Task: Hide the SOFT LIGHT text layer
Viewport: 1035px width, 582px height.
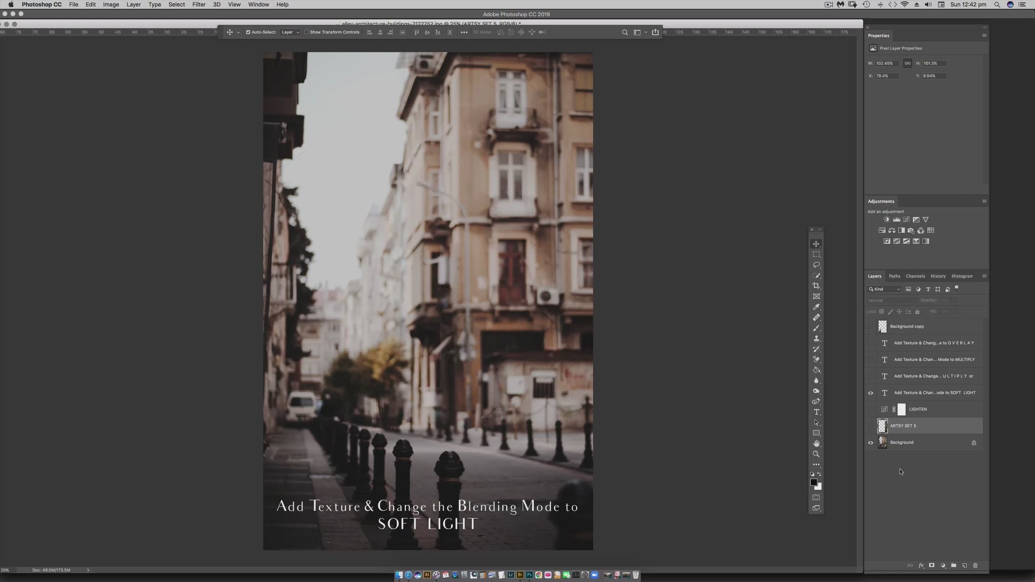Action: (871, 393)
